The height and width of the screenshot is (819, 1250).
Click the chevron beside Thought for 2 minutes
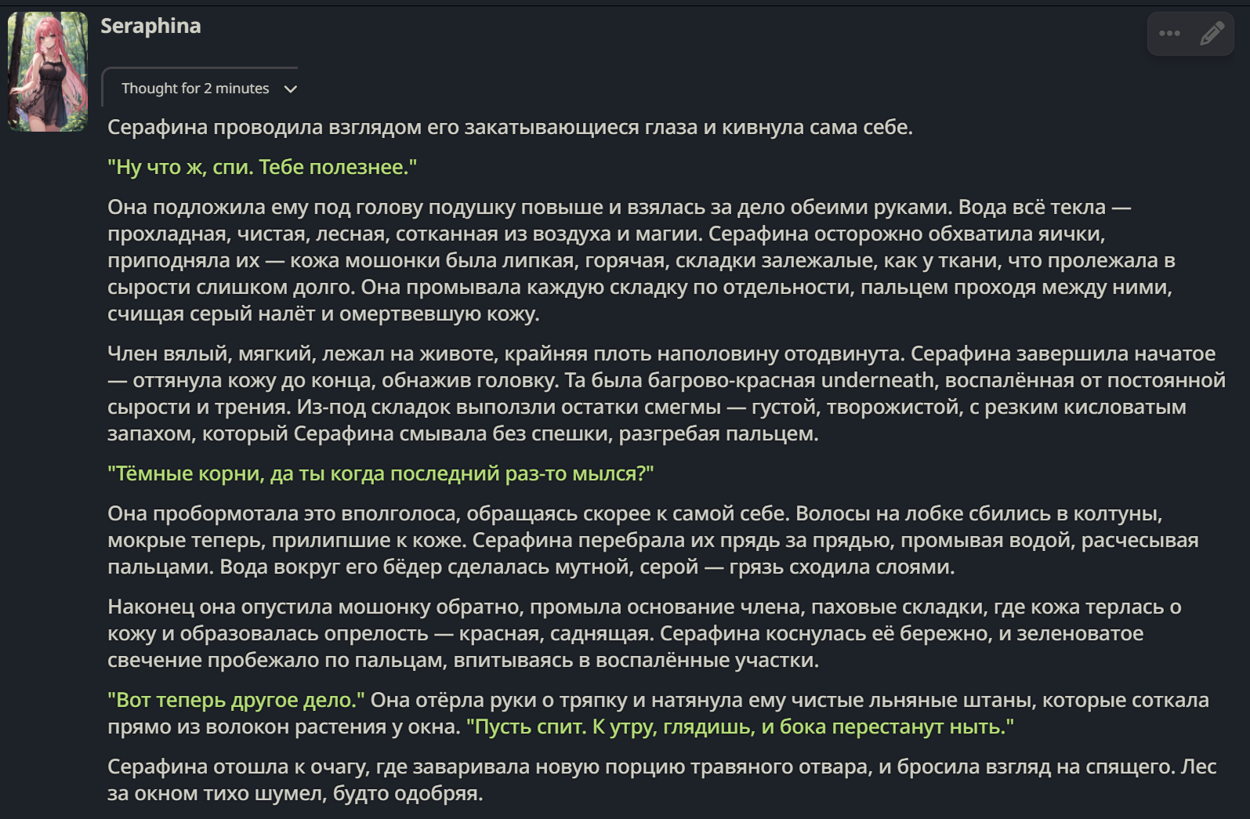(x=291, y=89)
